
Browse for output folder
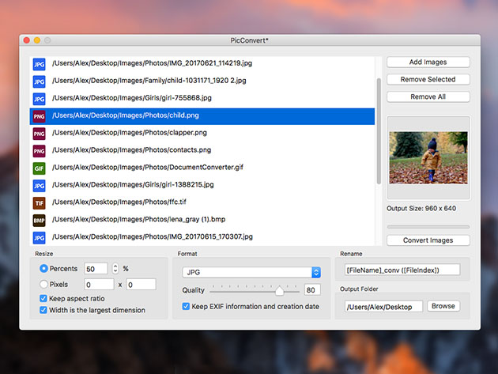443,306
